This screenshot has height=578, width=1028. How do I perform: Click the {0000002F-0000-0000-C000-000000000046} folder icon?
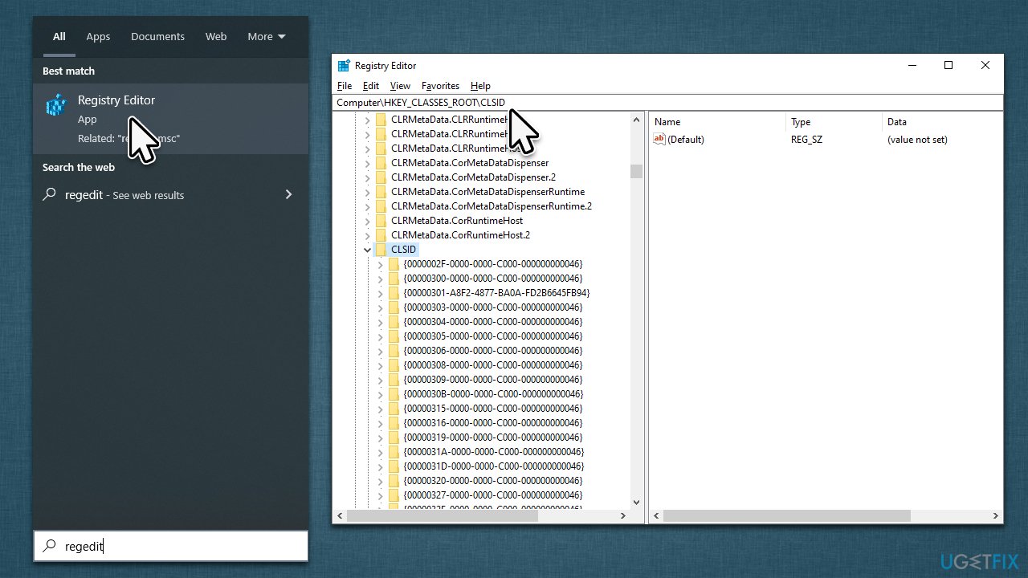tap(394, 264)
